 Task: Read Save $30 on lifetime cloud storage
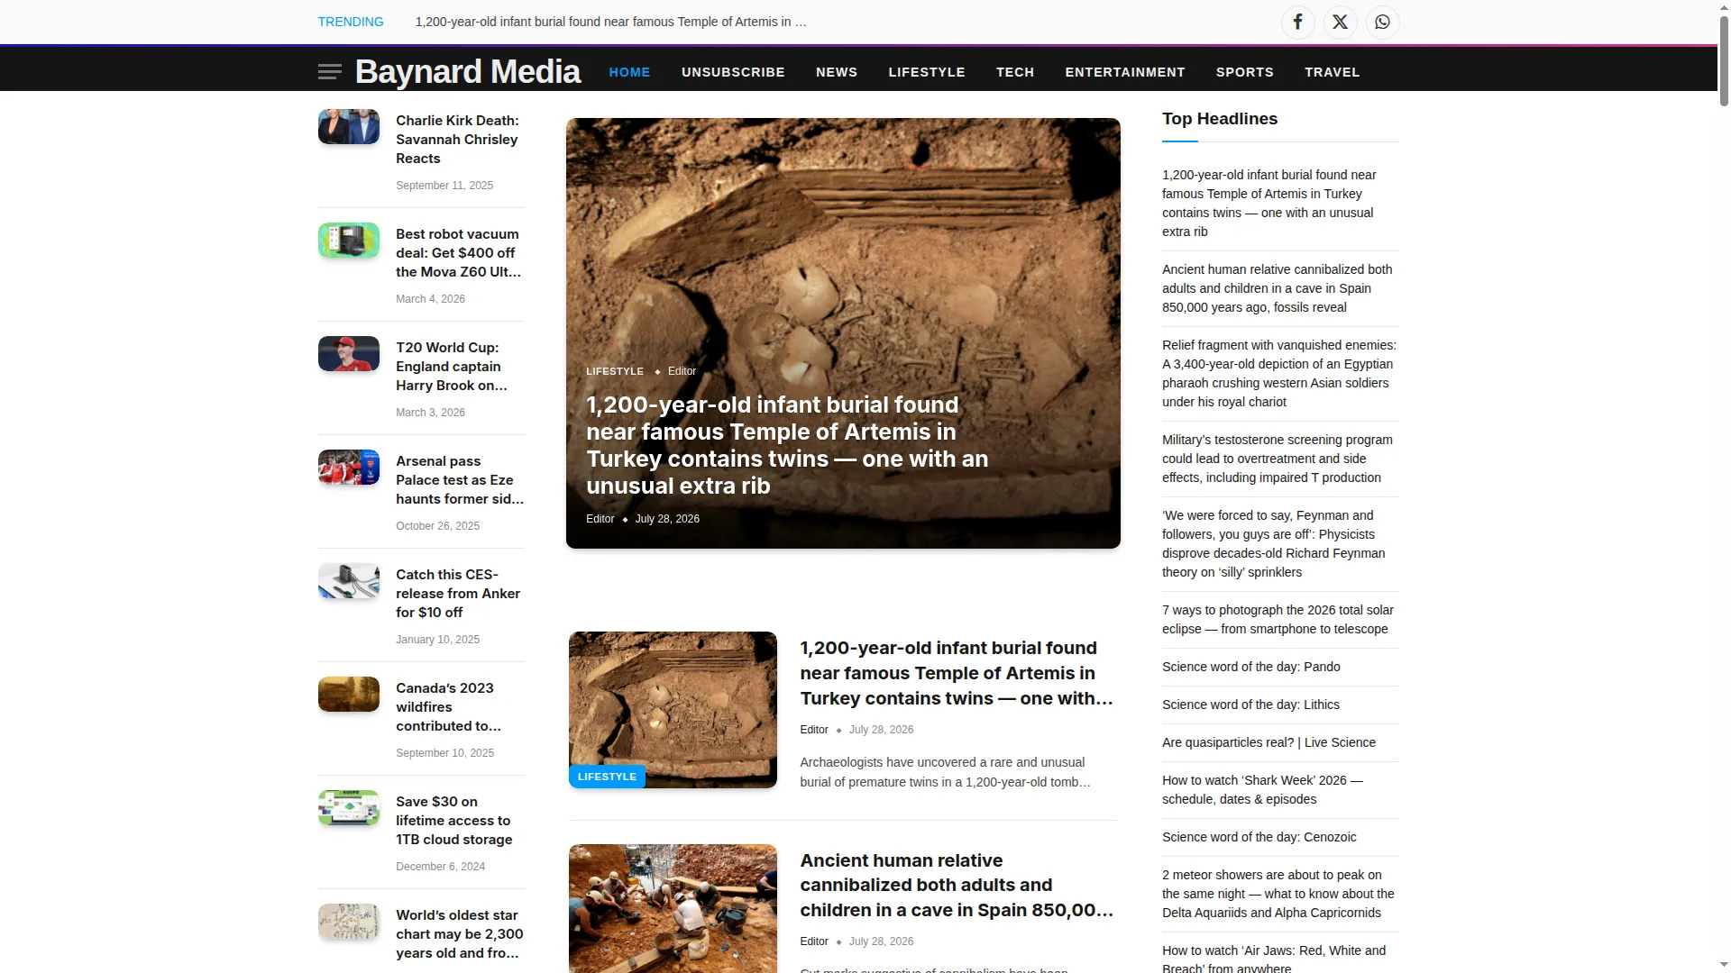tap(454, 821)
